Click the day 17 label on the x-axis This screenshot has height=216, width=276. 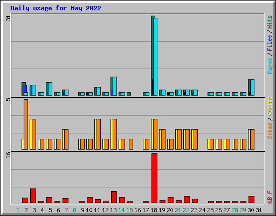[146, 210]
